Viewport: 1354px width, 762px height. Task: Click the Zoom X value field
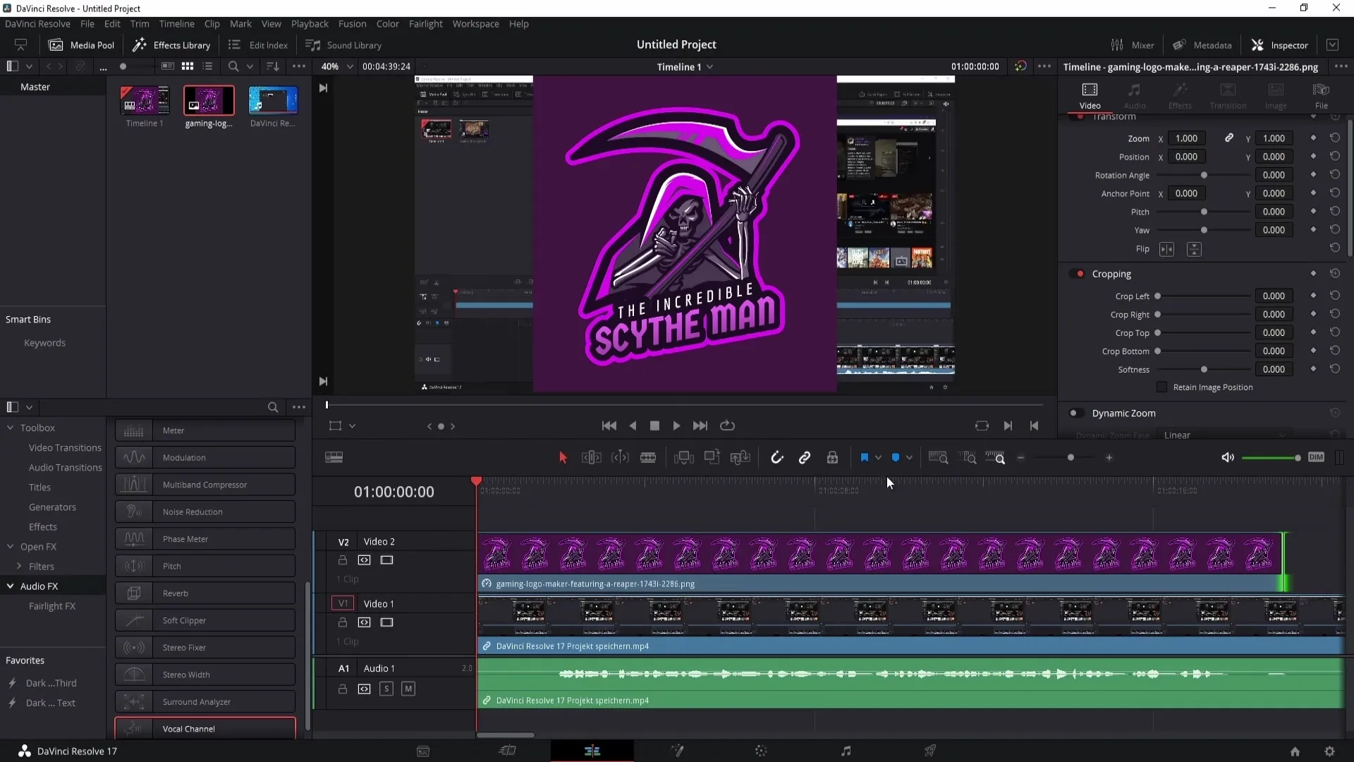click(x=1186, y=138)
